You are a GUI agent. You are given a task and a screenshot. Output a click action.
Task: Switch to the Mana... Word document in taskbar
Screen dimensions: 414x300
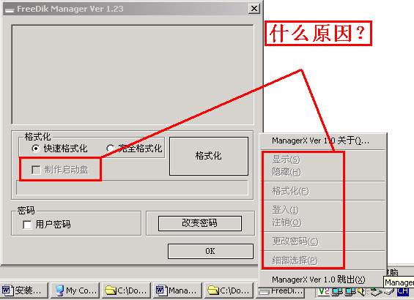(177, 290)
